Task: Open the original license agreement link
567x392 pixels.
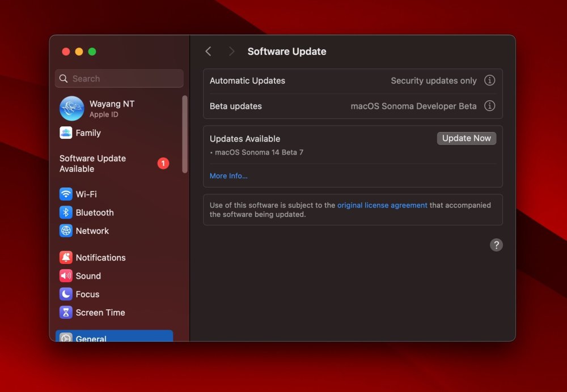Action: pyautogui.click(x=382, y=205)
